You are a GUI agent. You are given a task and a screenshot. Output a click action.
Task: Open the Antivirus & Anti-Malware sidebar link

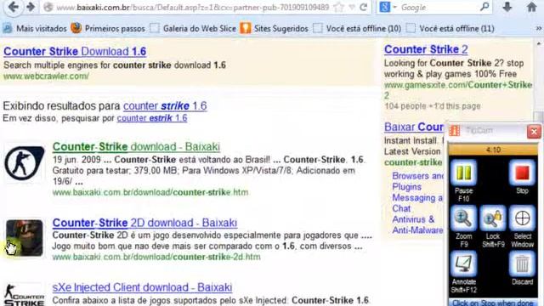(x=417, y=224)
